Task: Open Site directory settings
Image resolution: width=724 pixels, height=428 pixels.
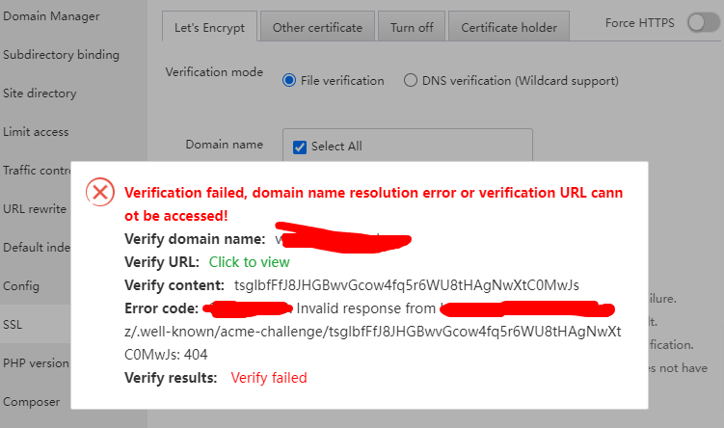Action: coord(40,94)
